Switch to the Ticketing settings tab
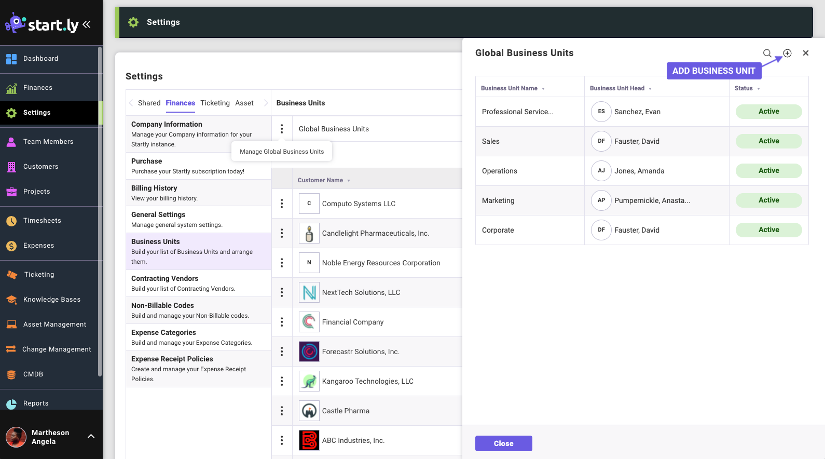The image size is (825, 459). (215, 103)
